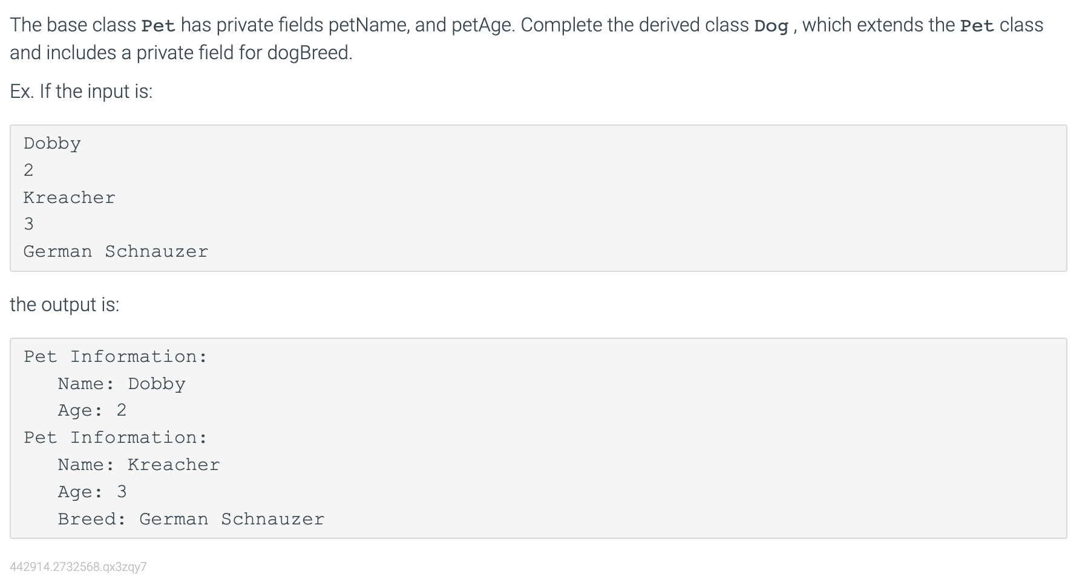
Task: Click 'Age: 3' output line
Action: point(92,492)
